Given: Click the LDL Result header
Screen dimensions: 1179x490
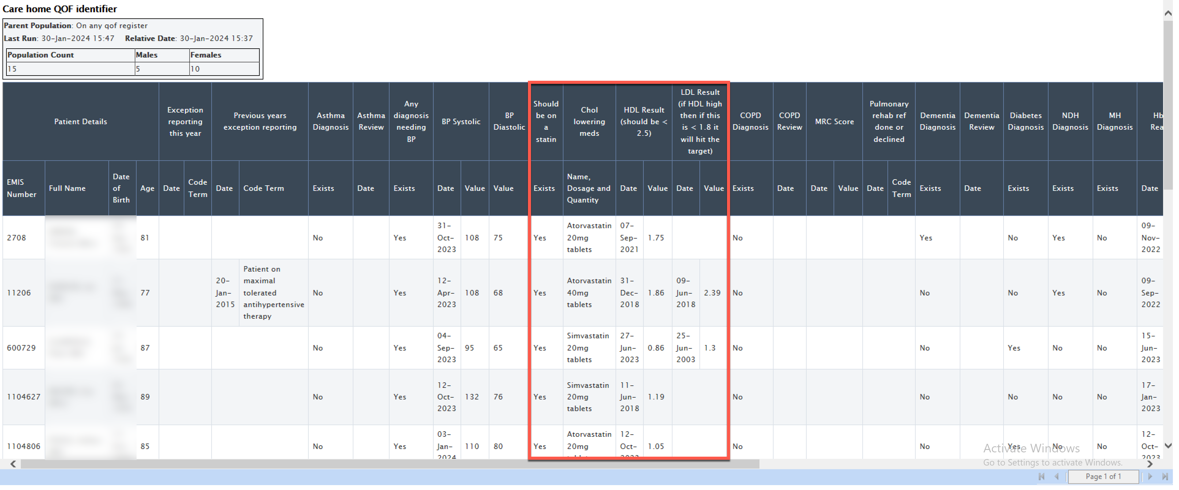Looking at the screenshot, I should (700, 122).
